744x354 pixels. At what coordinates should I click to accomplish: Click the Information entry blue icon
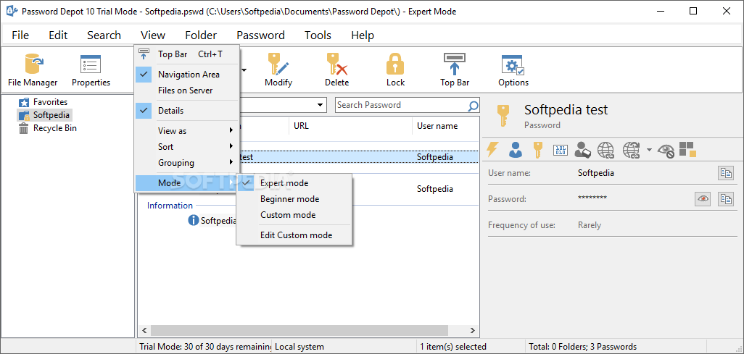click(193, 220)
